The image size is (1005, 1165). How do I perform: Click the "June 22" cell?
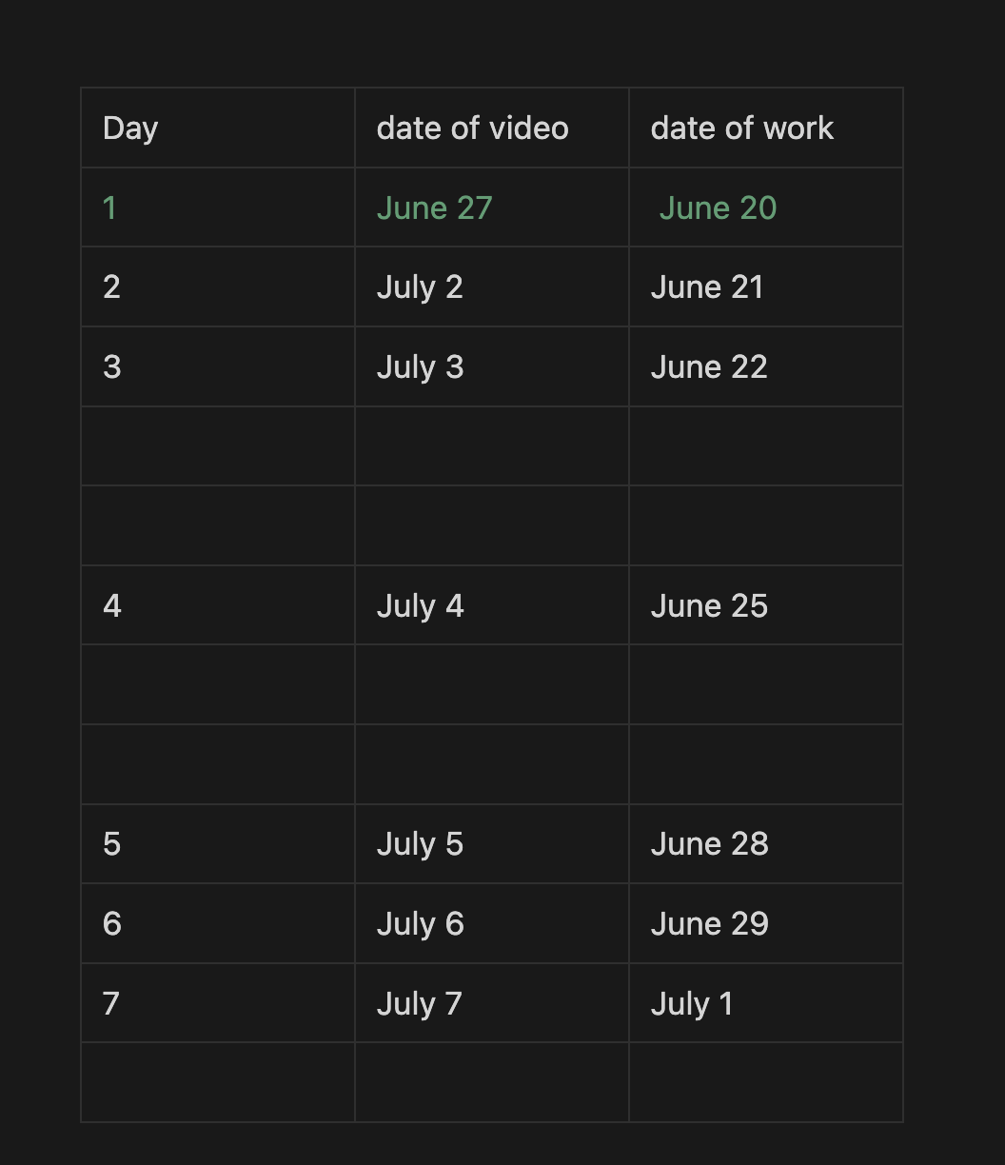coord(709,367)
